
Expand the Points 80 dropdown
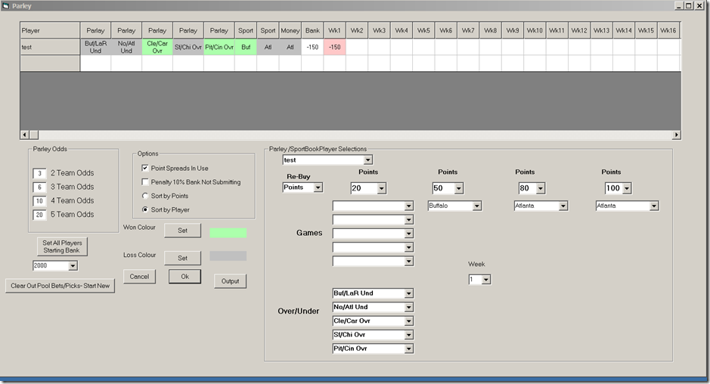[540, 188]
